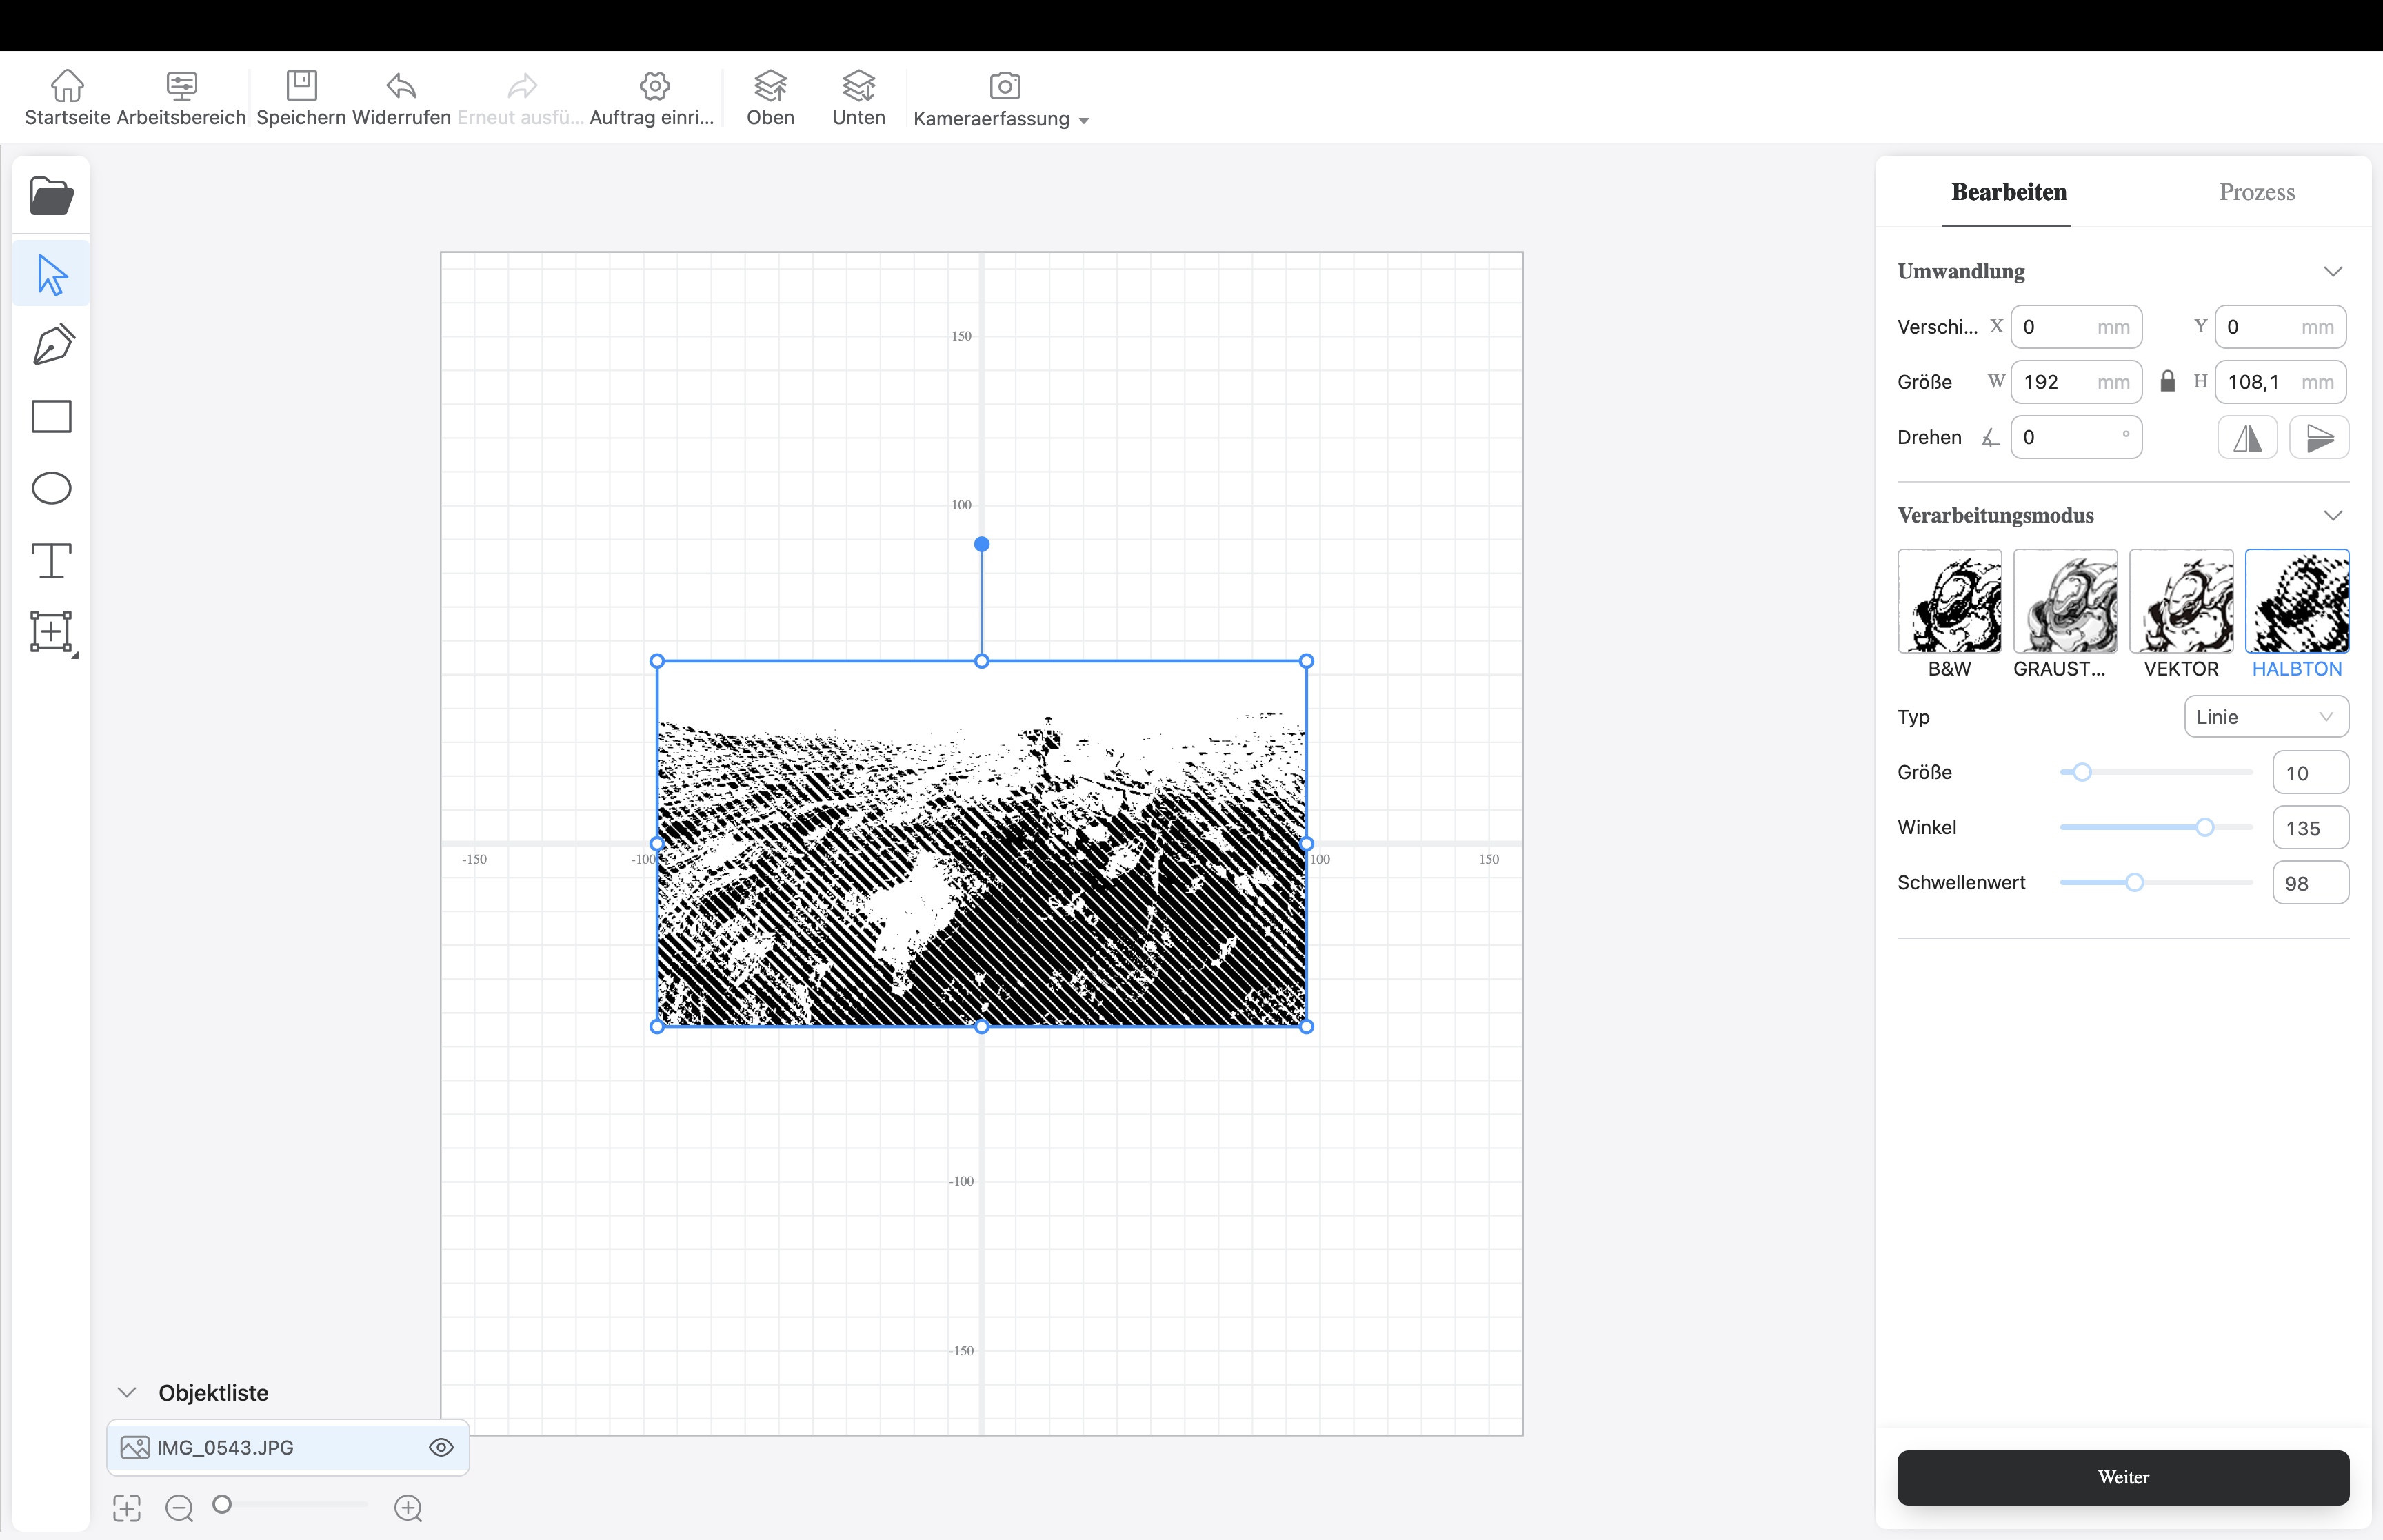The height and width of the screenshot is (1540, 2383).
Task: Select the Rectangle shape tool
Action: pyautogui.click(x=52, y=416)
